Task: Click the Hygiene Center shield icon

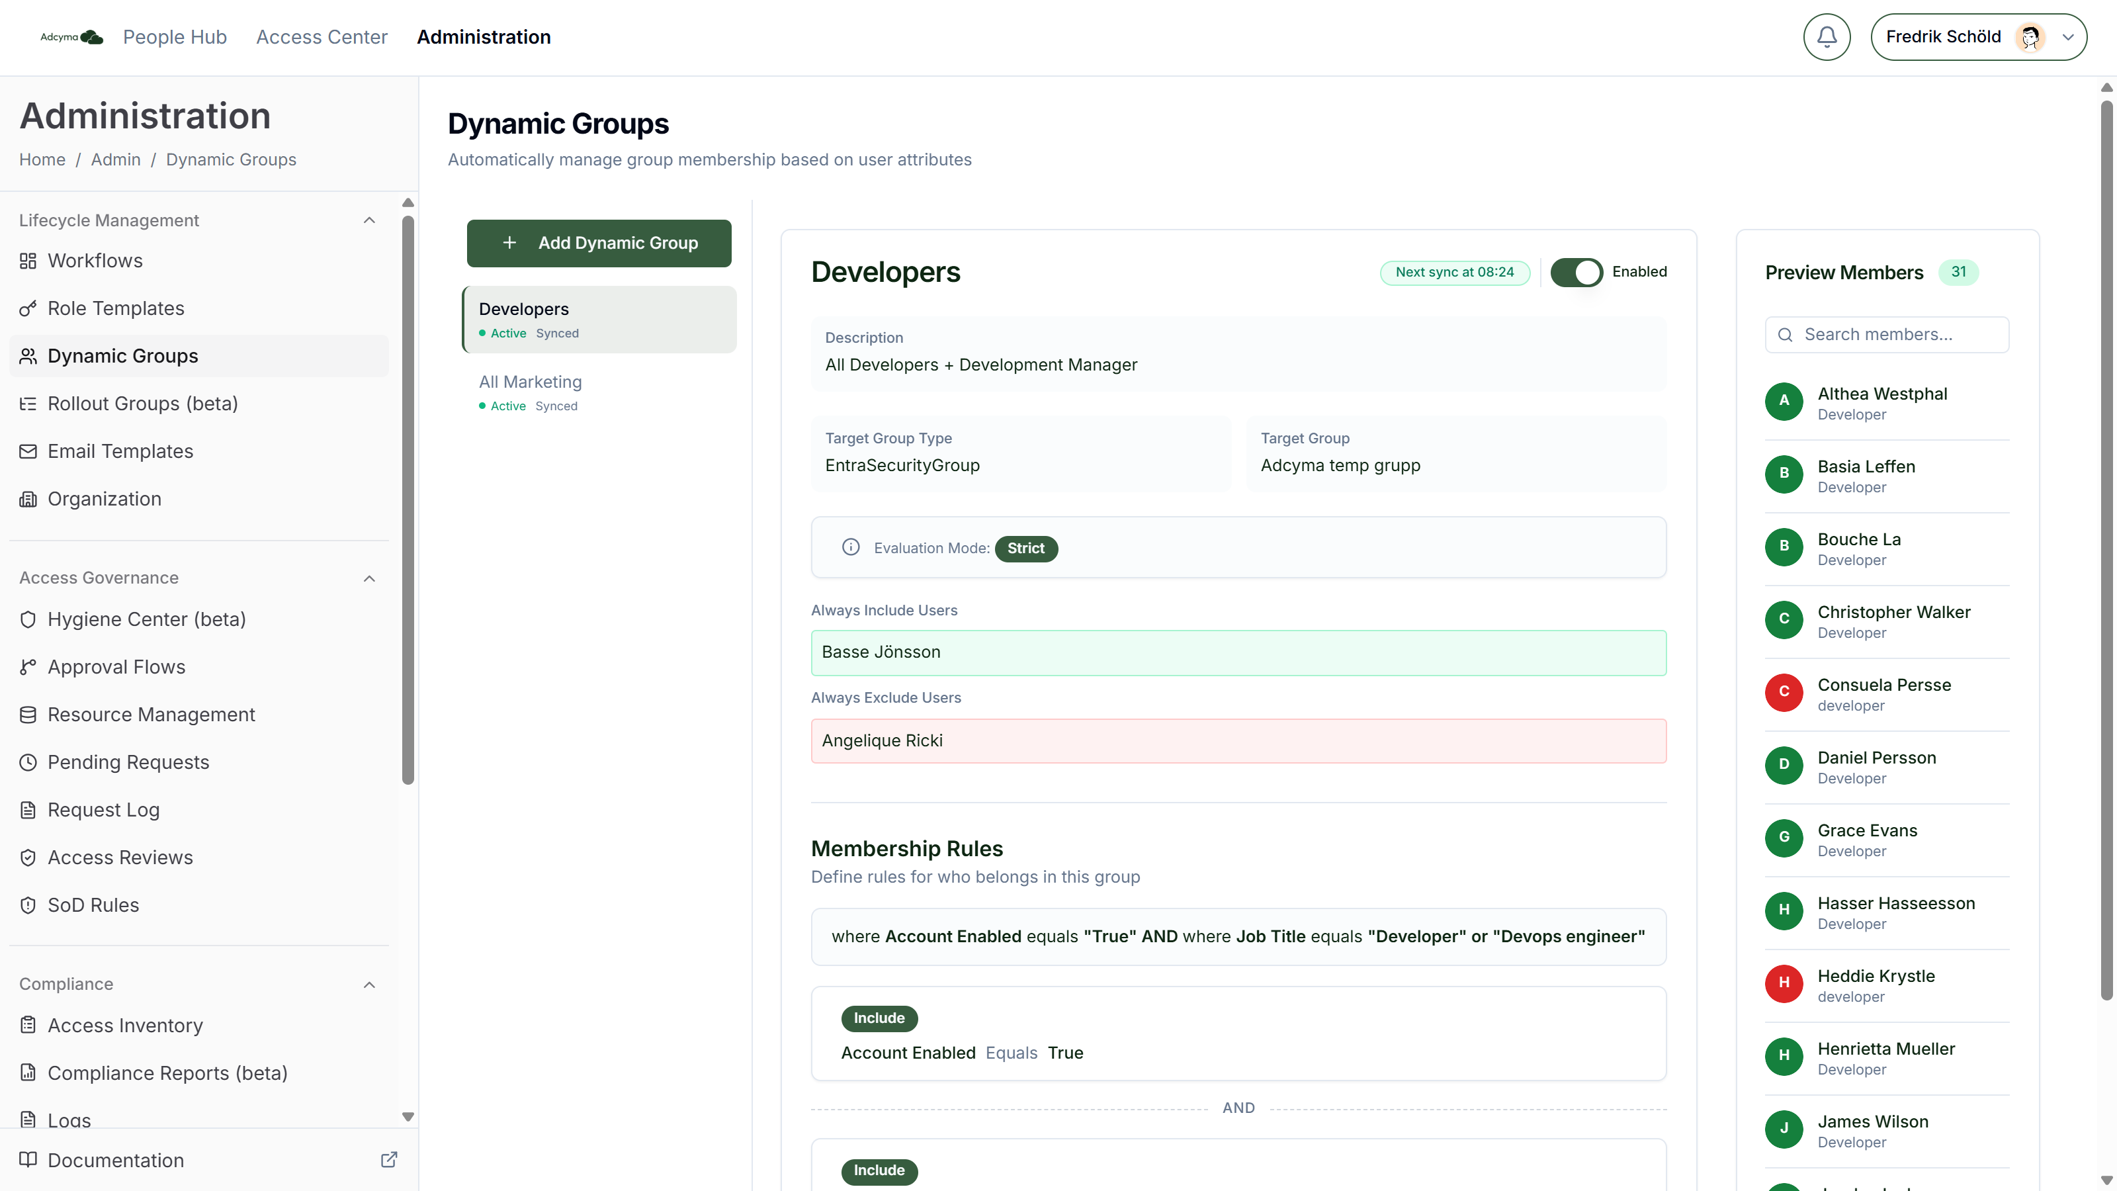Action: (28, 619)
